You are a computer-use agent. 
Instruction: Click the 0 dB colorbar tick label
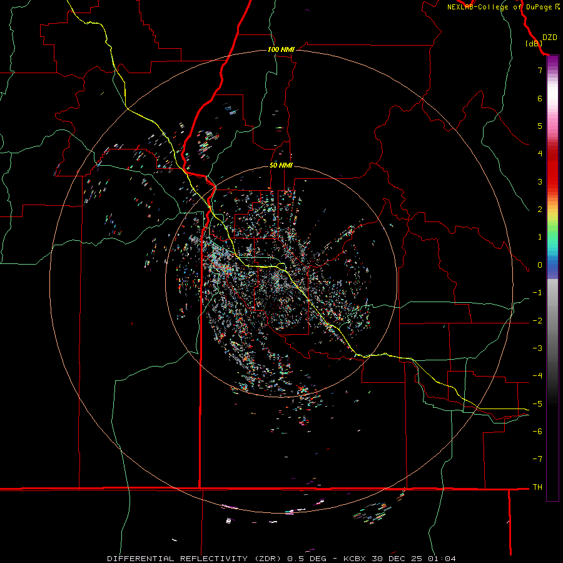click(540, 265)
